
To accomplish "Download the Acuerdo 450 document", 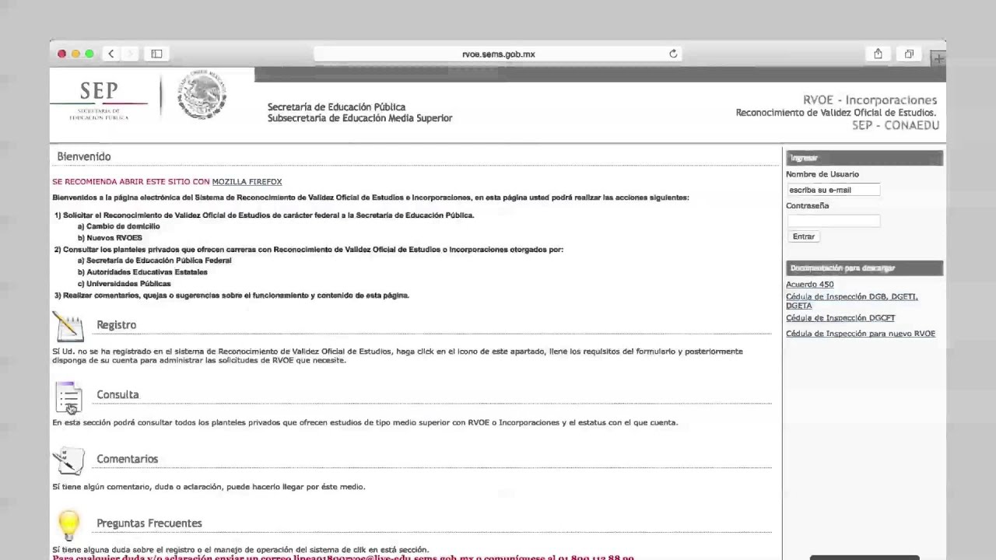I will 809,285.
